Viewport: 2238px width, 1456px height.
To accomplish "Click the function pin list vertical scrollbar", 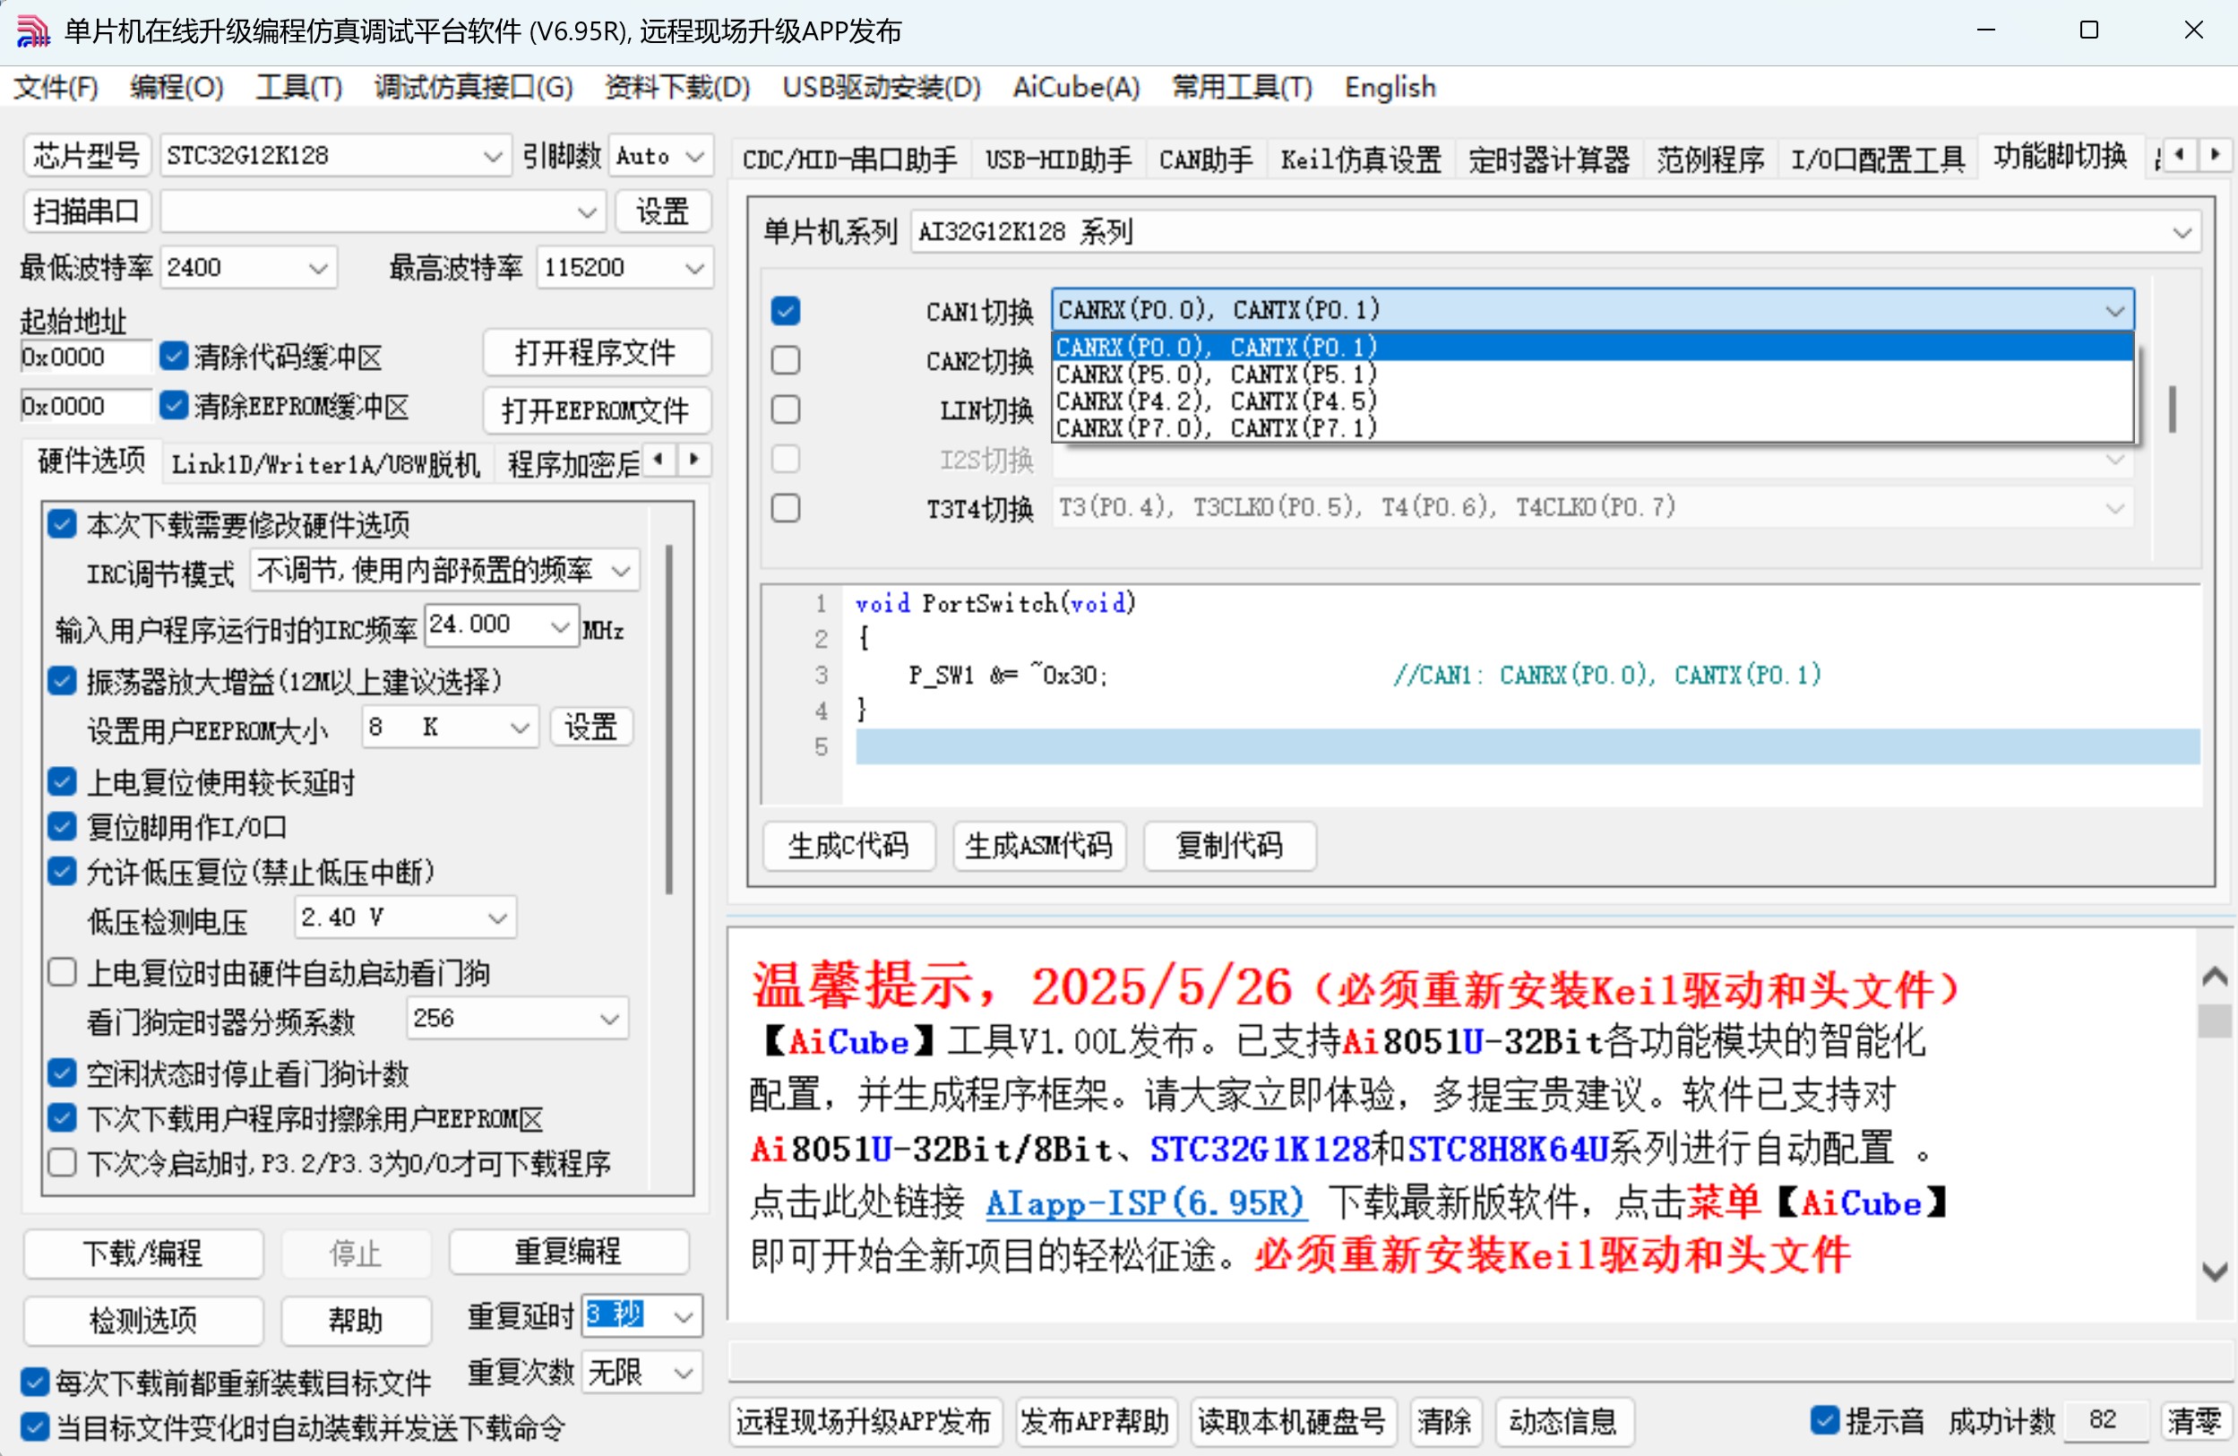I will [2171, 409].
